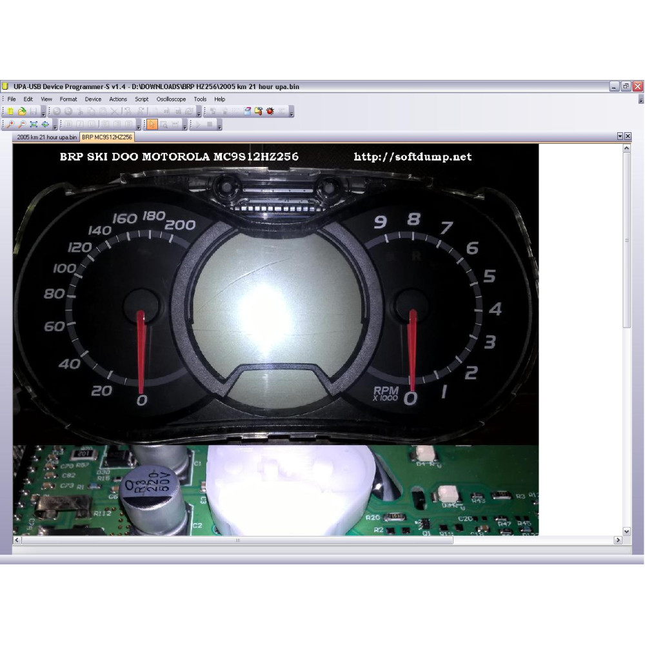Viewport: 645px width, 645px height.
Task: Click the fit-width image icon
Action: pyautogui.click(x=45, y=124)
